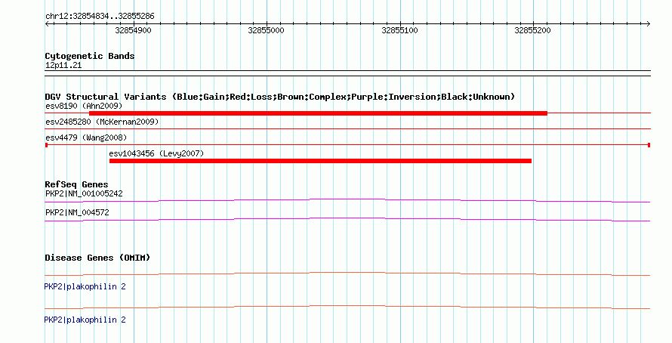The image size is (672, 343).
Task: Click the 32855100 ruler position label
Action: (x=400, y=30)
